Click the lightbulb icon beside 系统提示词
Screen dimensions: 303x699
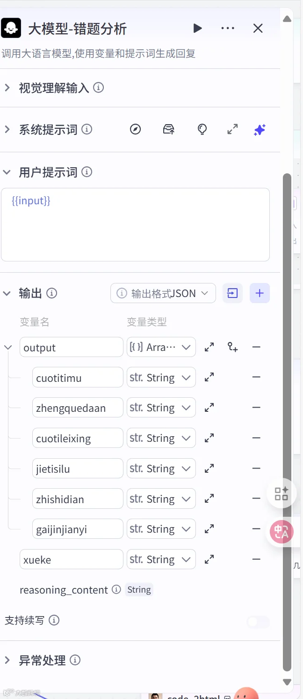202,130
